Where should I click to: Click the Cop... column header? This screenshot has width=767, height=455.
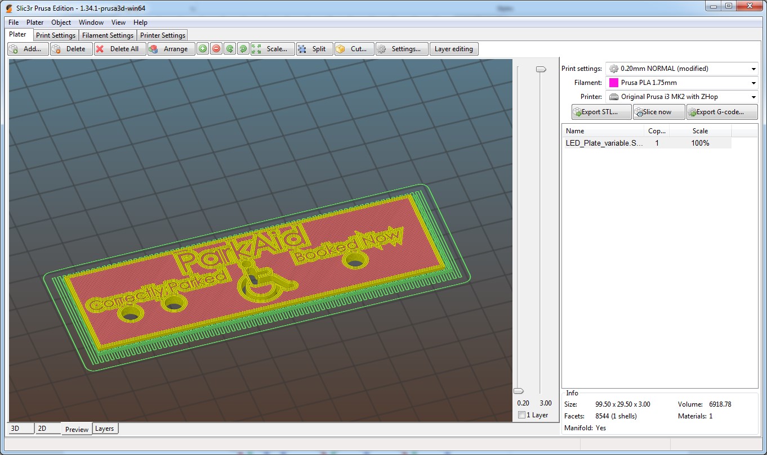pos(657,130)
